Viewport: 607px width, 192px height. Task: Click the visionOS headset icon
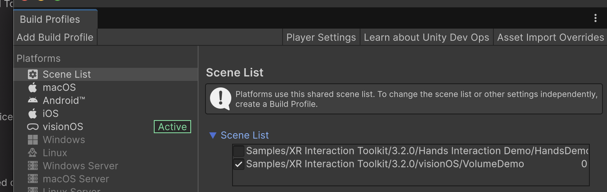pyautogui.click(x=32, y=127)
